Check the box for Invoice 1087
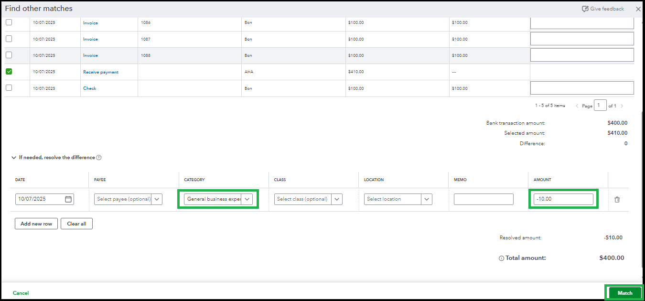This screenshot has width=645, height=301. 9,39
